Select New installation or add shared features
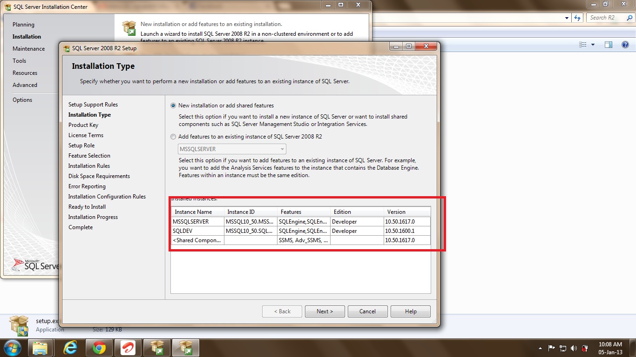The width and height of the screenshot is (636, 357). [174, 106]
